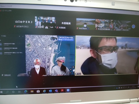
Task: Select the Taichi Wada video thumbnail
Action: [x=86, y=24]
